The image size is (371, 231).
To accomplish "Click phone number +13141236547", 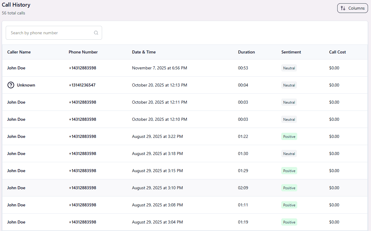I will (82, 85).
